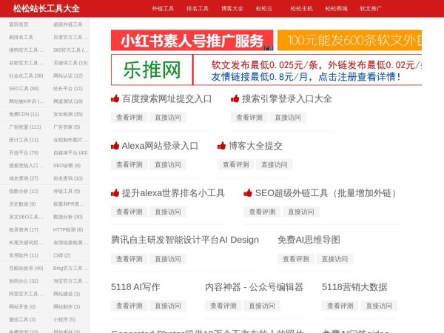This screenshot has height=333, width=444.
Task: Select 指数分析 (12) sidebar category
Action: [24, 191]
